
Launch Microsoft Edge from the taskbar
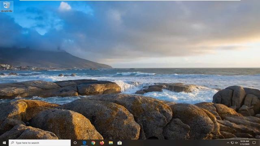pyautogui.click(x=84, y=143)
